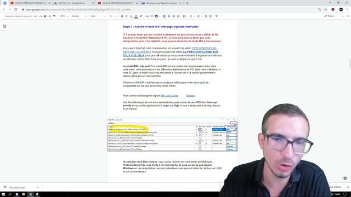This screenshot has width=351, height=197.
Task: Go back in the browser
Action: [4, 10]
